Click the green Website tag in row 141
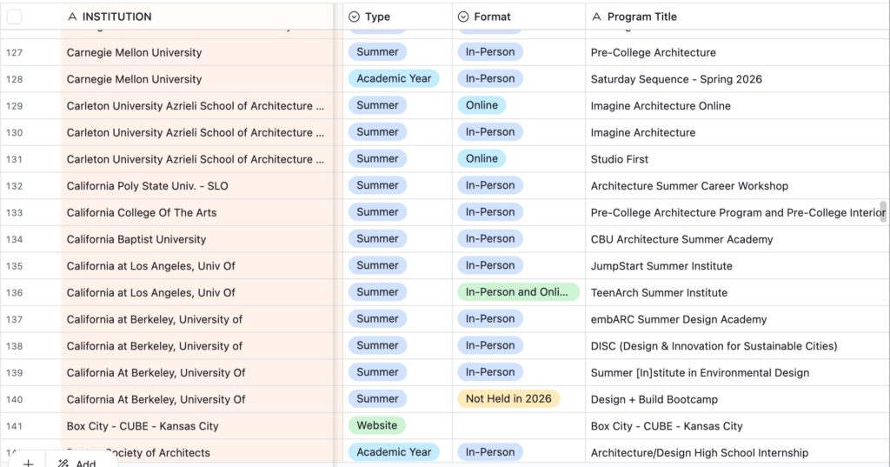 376,425
